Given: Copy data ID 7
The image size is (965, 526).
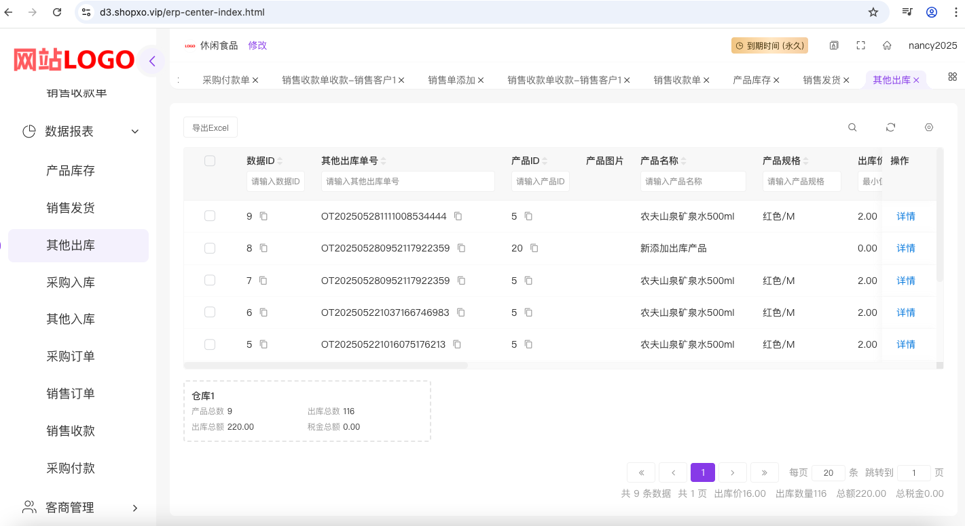Looking at the screenshot, I should coord(263,281).
